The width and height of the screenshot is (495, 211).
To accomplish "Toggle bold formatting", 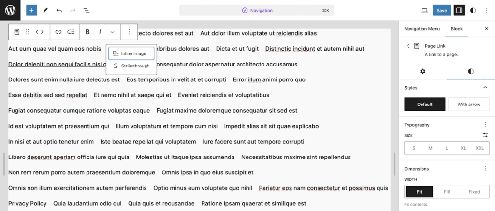I will coord(87,32).
